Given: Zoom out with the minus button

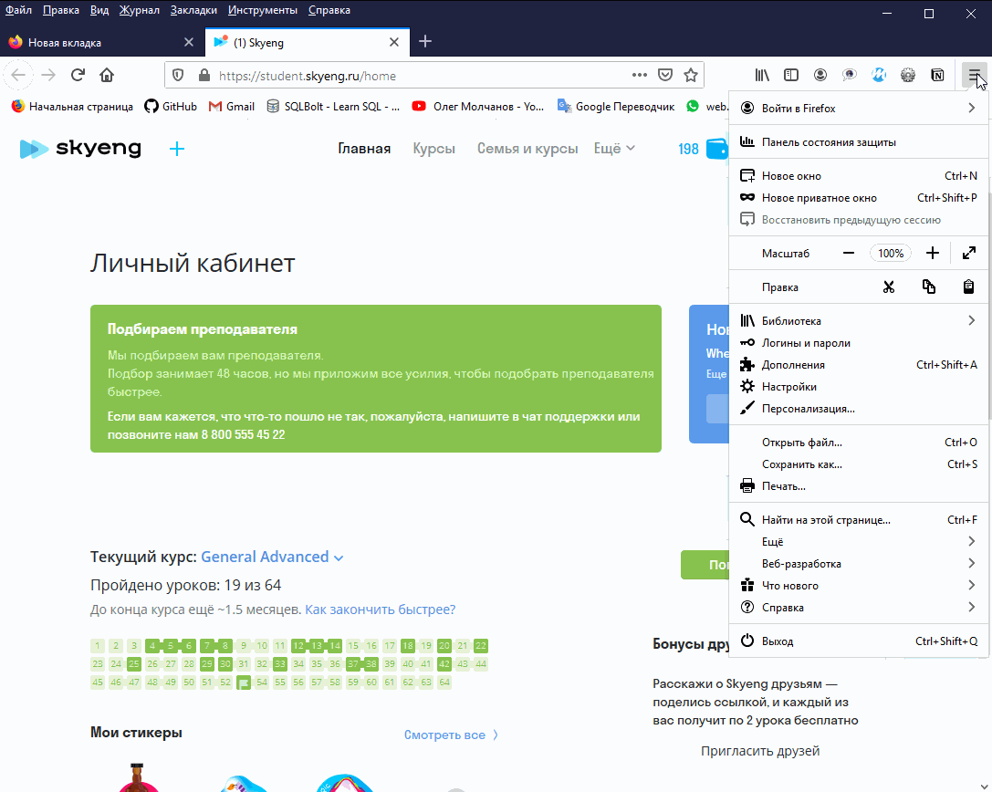Looking at the screenshot, I should pyautogui.click(x=849, y=253).
